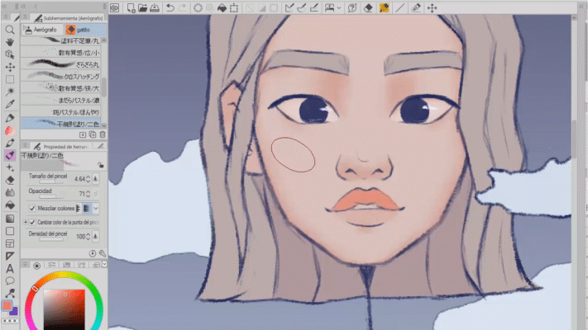Select the Figure rectangle tool

[x=10, y=231]
